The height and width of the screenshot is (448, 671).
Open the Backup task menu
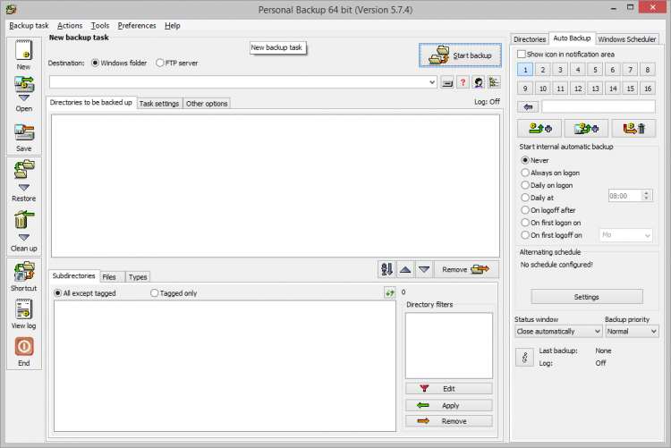(29, 26)
